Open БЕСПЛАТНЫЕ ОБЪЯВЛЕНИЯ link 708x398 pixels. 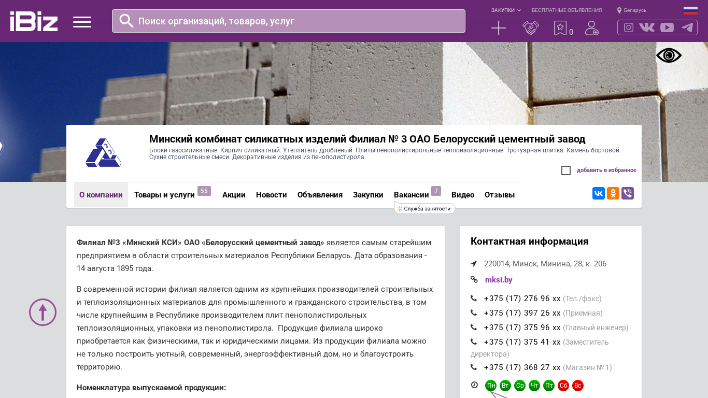[x=567, y=10]
